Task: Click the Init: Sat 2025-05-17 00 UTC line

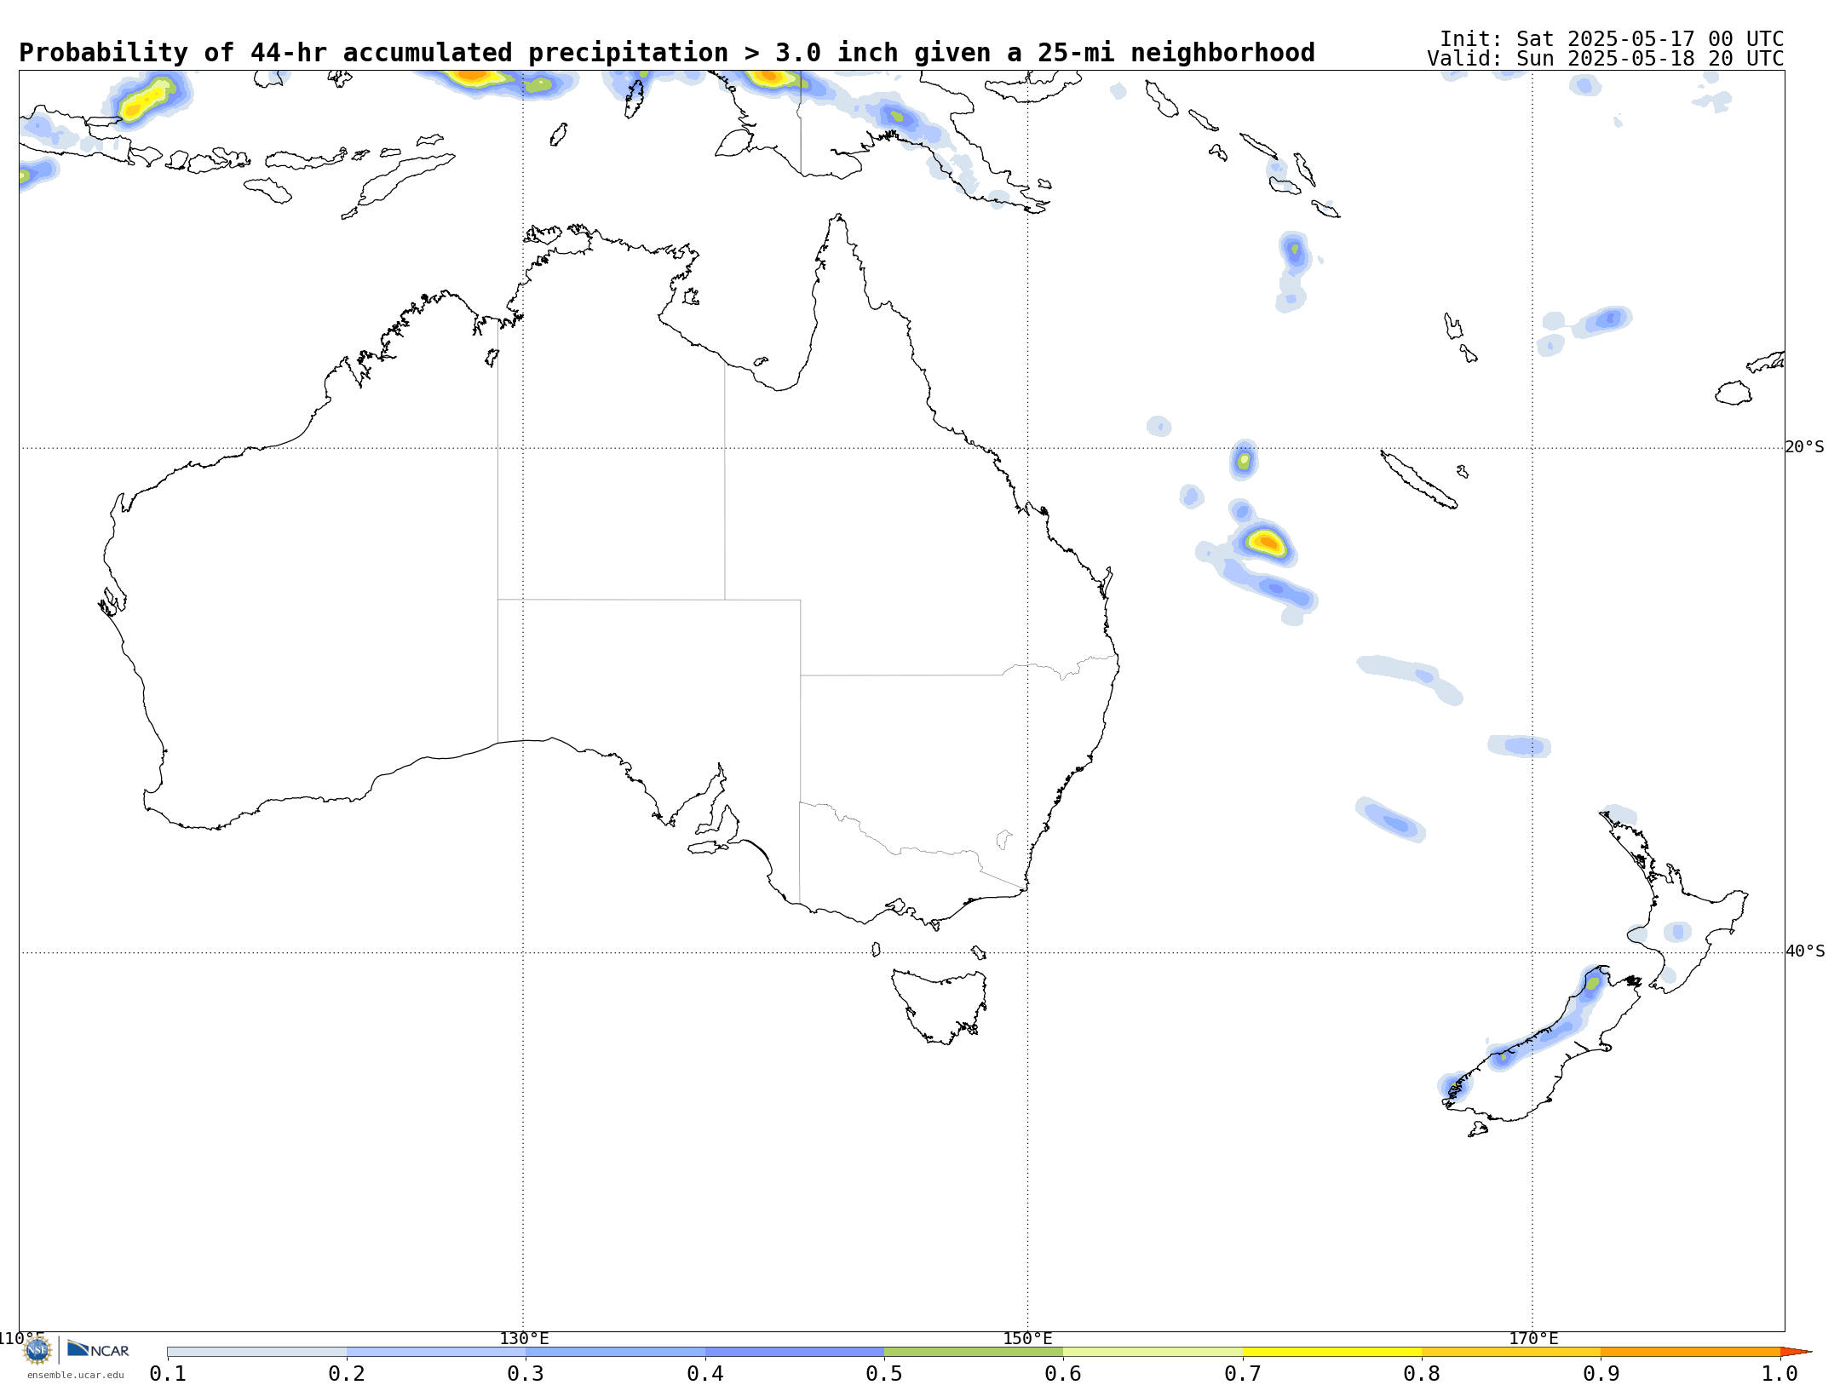Action: pos(1612,39)
